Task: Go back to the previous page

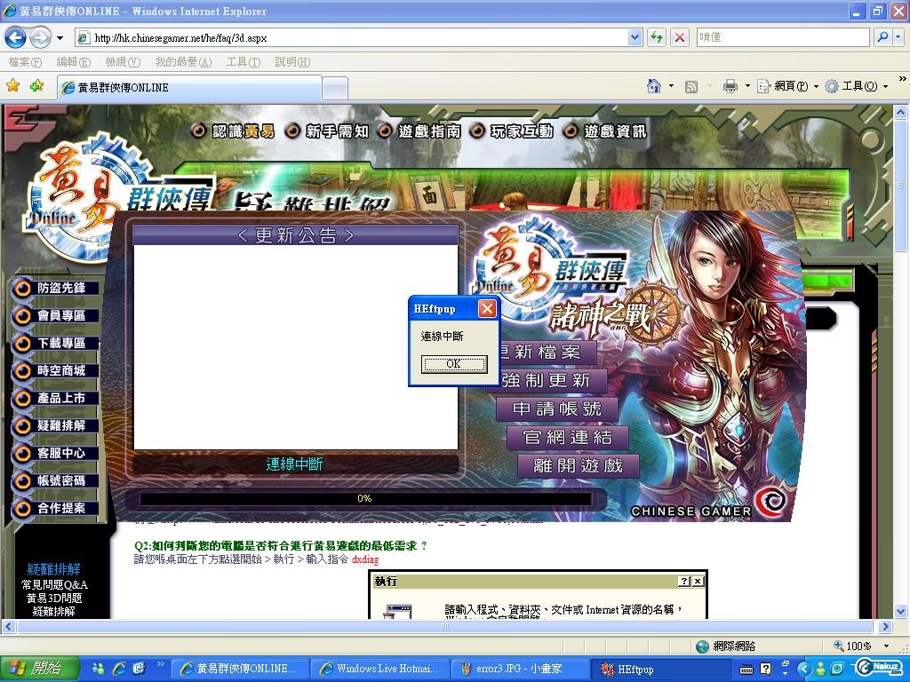Action: pos(15,38)
